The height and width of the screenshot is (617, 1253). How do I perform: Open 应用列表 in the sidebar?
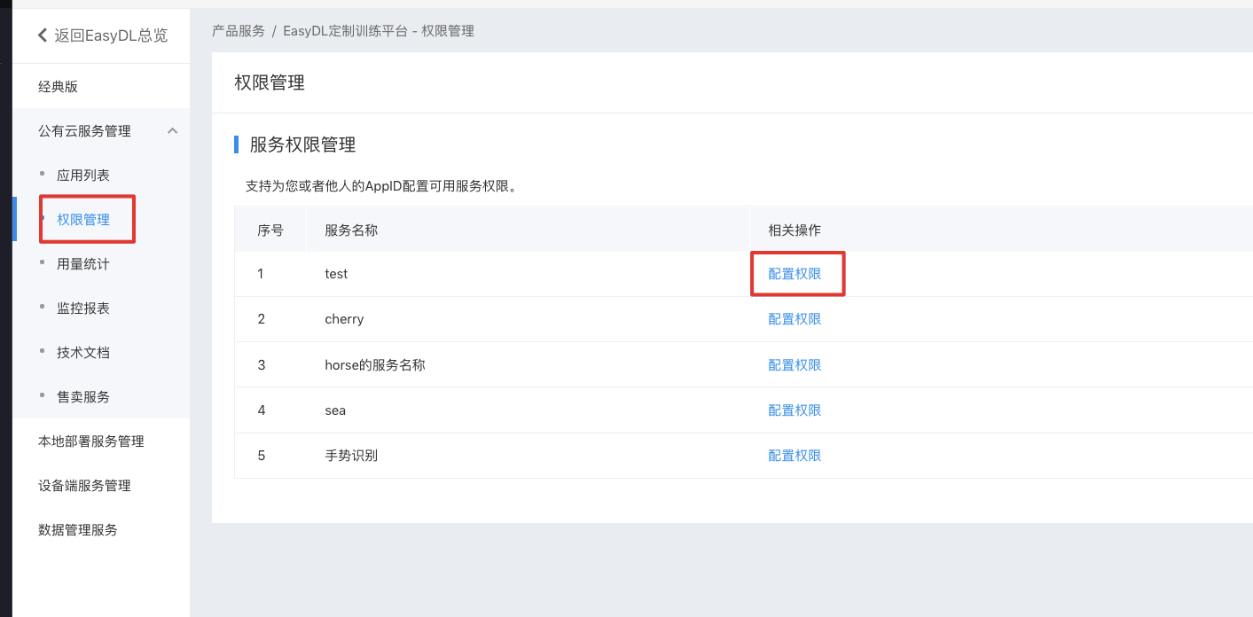tap(83, 176)
